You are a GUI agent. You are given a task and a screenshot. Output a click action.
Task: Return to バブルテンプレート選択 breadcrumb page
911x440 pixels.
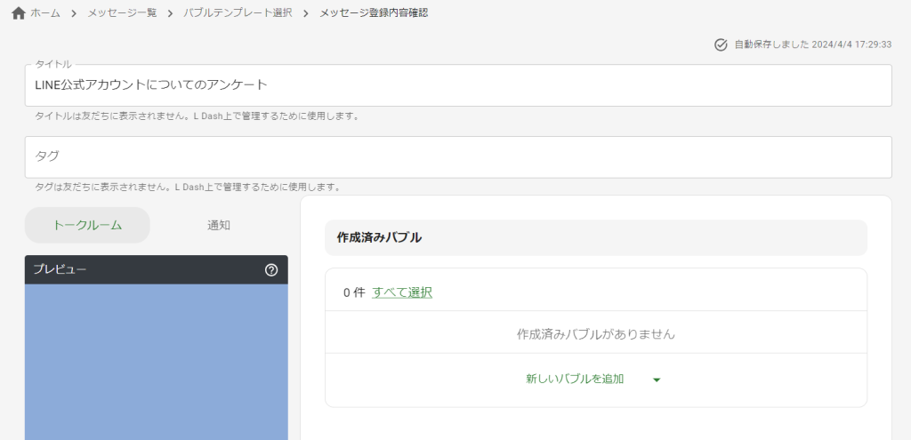click(238, 13)
